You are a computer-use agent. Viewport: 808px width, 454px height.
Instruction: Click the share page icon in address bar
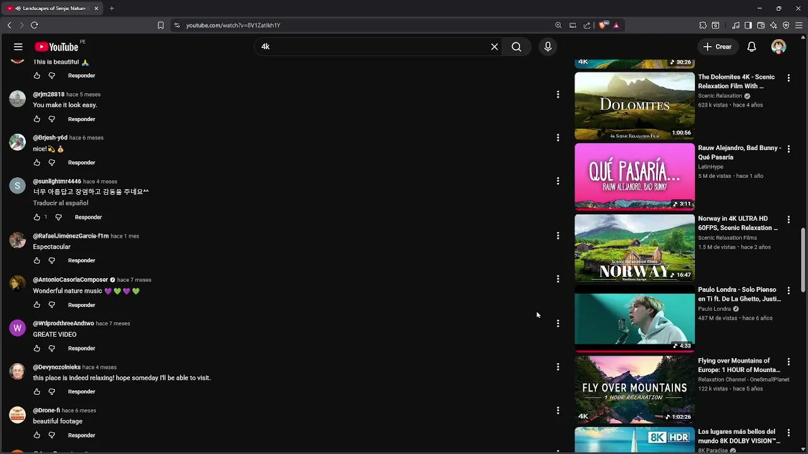pyautogui.click(x=587, y=25)
